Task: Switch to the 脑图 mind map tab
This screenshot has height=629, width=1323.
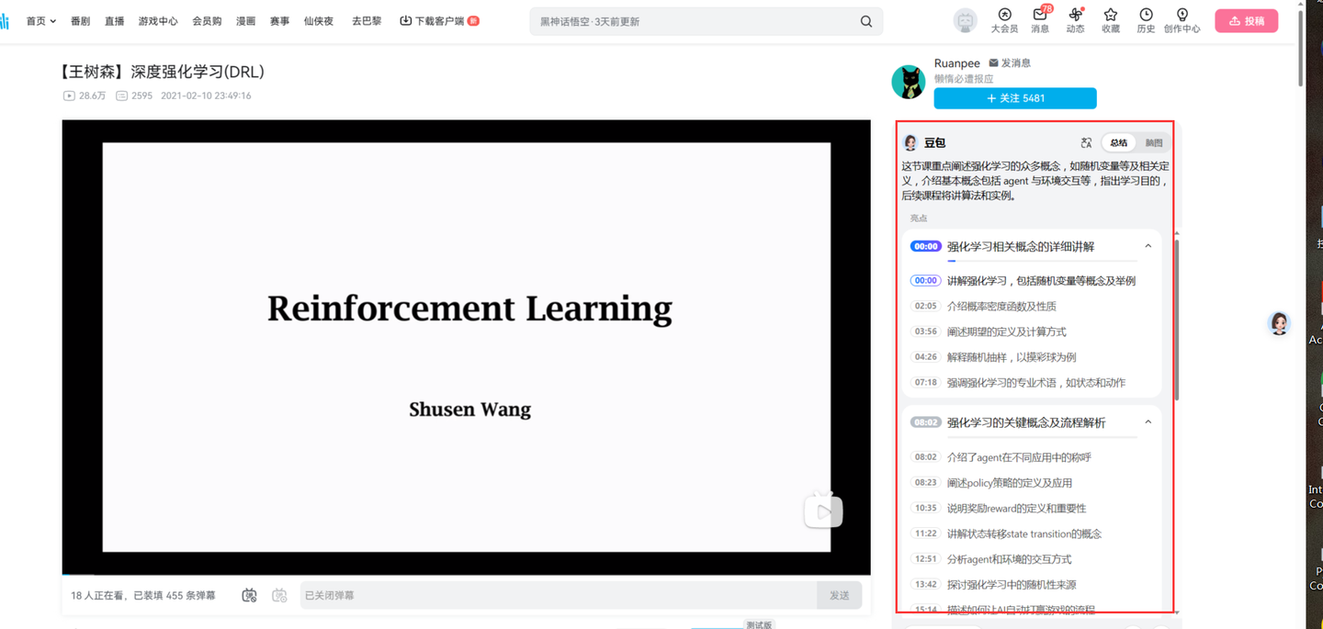Action: point(1154,142)
